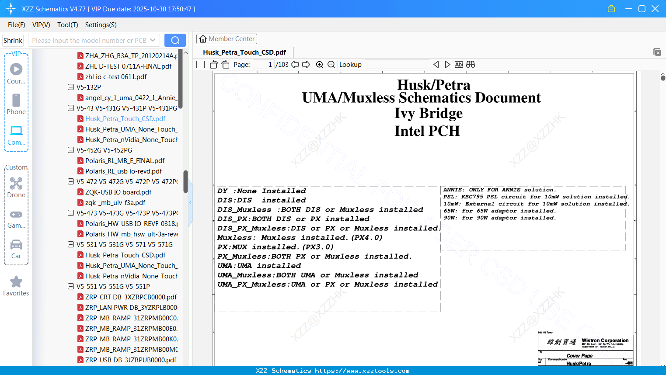Open the model number dropdown arrow

tap(153, 40)
